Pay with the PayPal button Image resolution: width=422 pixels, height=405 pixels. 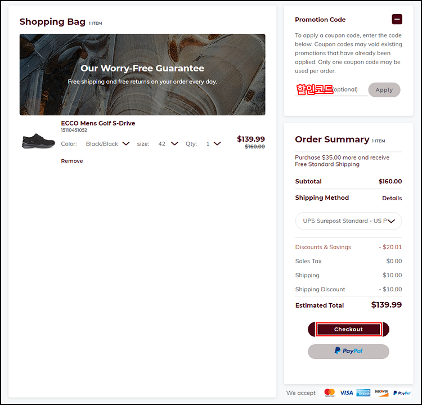tap(348, 351)
